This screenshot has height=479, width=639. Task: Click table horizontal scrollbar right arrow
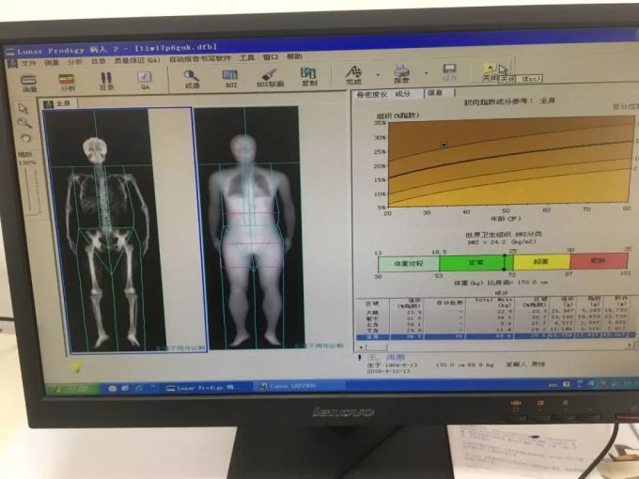click(x=630, y=345)
